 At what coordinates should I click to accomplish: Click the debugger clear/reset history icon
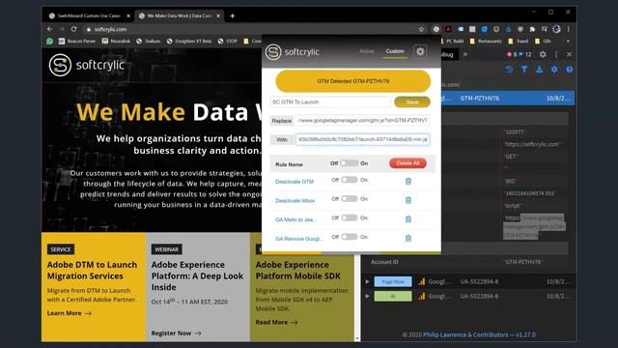pos(509,70)
